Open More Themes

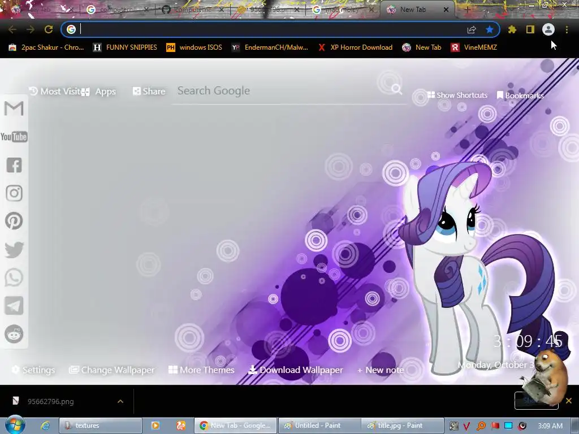[x=201, y=370]
